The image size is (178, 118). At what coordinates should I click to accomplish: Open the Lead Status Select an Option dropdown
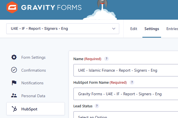[x=126, y=115]
